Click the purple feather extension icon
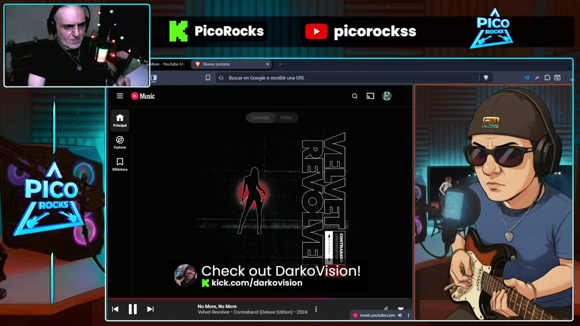This screenshot has width=580, height=326. point(537,78)
